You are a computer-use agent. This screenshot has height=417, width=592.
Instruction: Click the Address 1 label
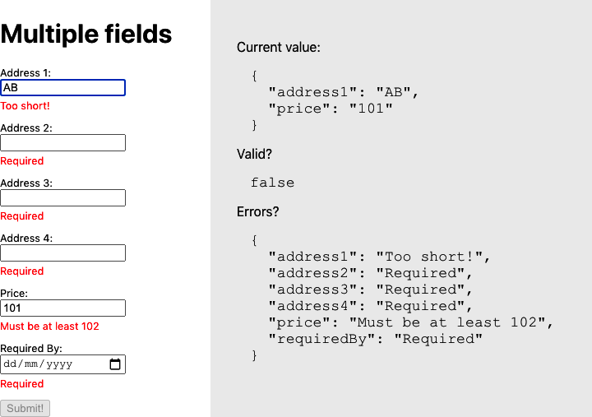pos(25,72)
